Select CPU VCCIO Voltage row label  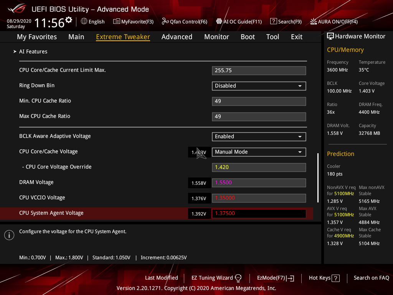point(42,198)
